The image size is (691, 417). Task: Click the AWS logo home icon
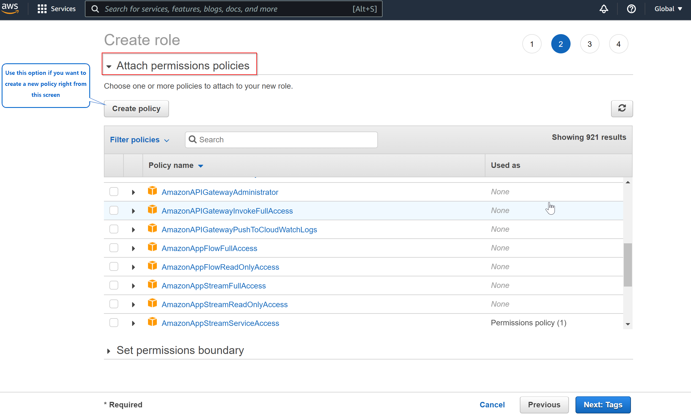coord(10,9)
